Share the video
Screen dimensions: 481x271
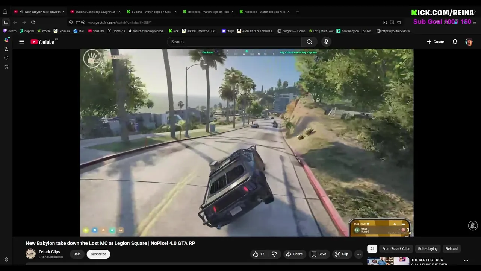294,254
